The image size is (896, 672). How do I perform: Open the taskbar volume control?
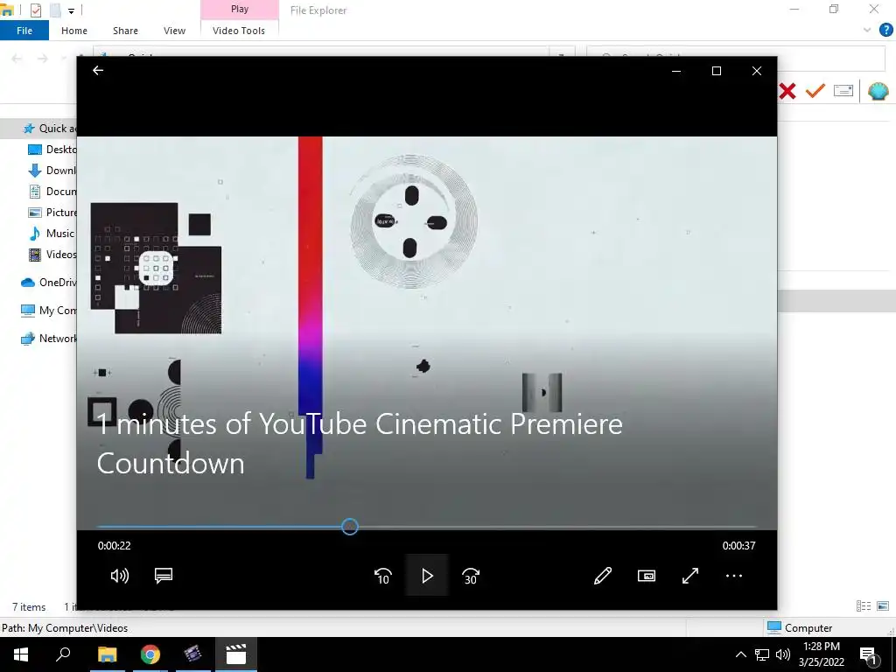(783, 654)
